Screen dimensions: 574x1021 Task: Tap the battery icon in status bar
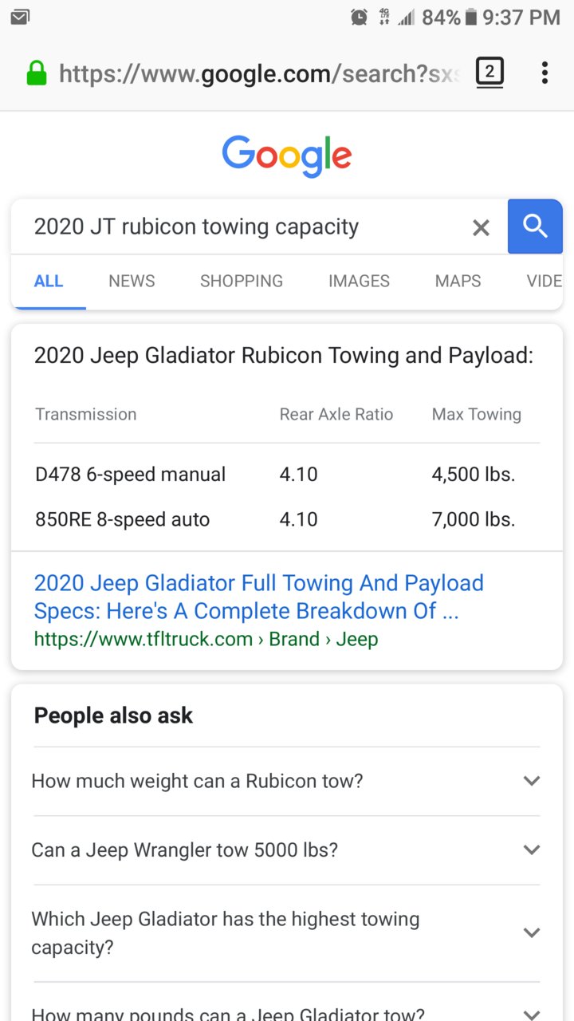(471, 17)
